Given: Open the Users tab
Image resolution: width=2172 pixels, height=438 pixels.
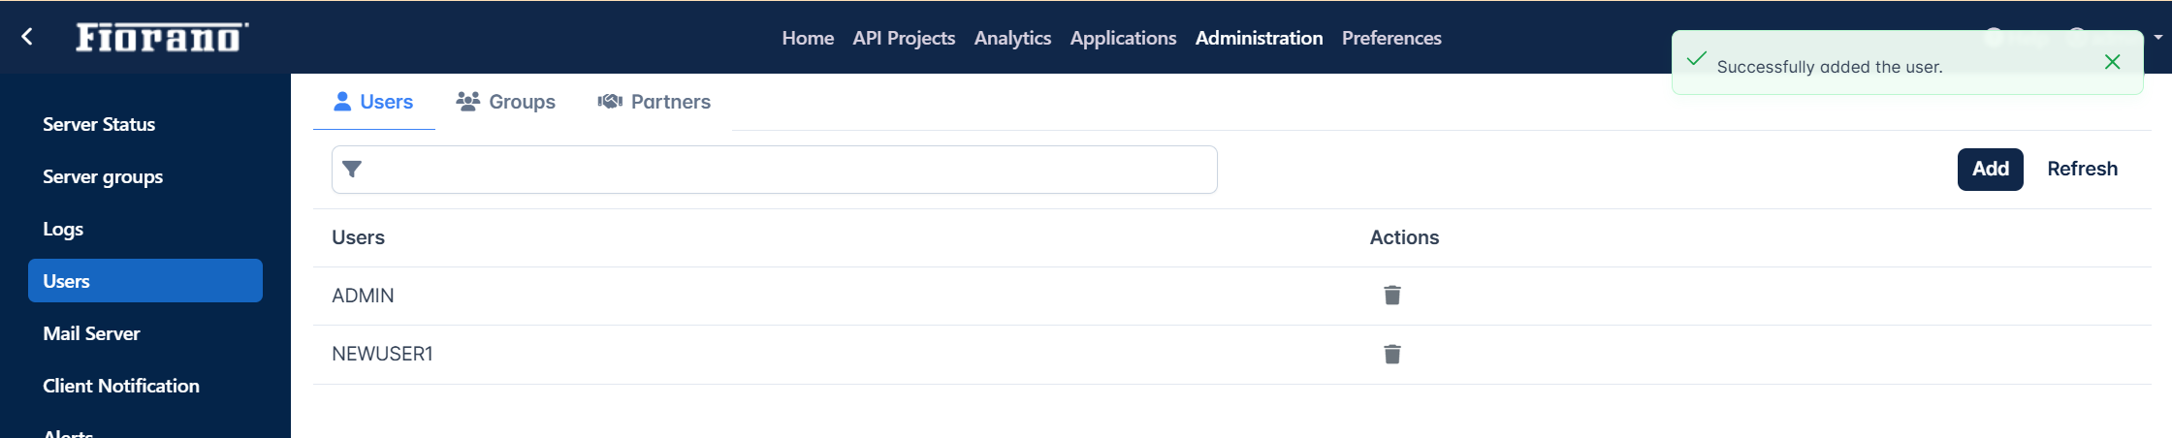Looking at the screenshot, I should coord(373,102).
